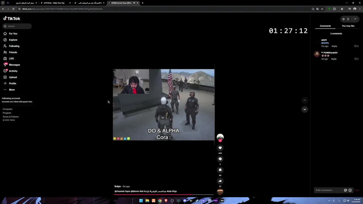
Task: Translate this page icon
Action: 317,9
